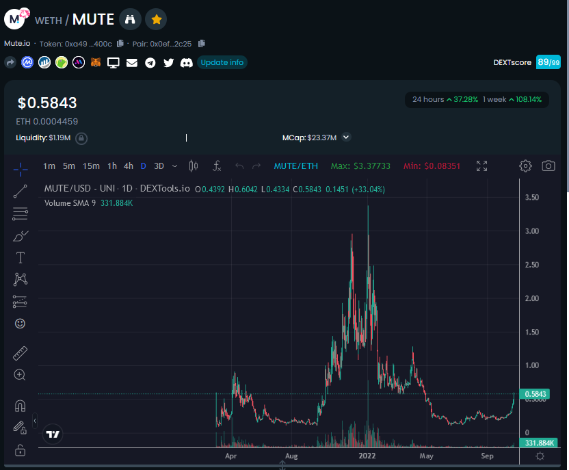Toggle the gold star favorite button
This screenshot has width=569, height=470.
coord(156,19)
